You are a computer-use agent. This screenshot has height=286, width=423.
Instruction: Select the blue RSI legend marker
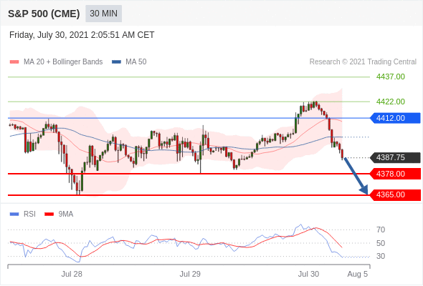(x=14, y=214)
